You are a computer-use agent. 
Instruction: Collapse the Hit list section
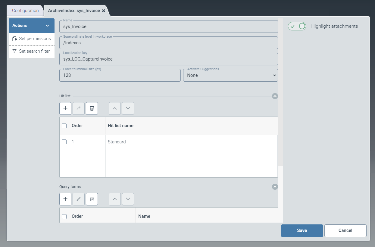pyautogui.click(x=275, y=96)
